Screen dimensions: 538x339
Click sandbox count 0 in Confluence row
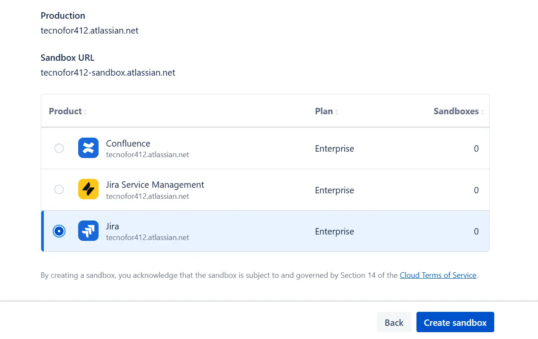476,149
